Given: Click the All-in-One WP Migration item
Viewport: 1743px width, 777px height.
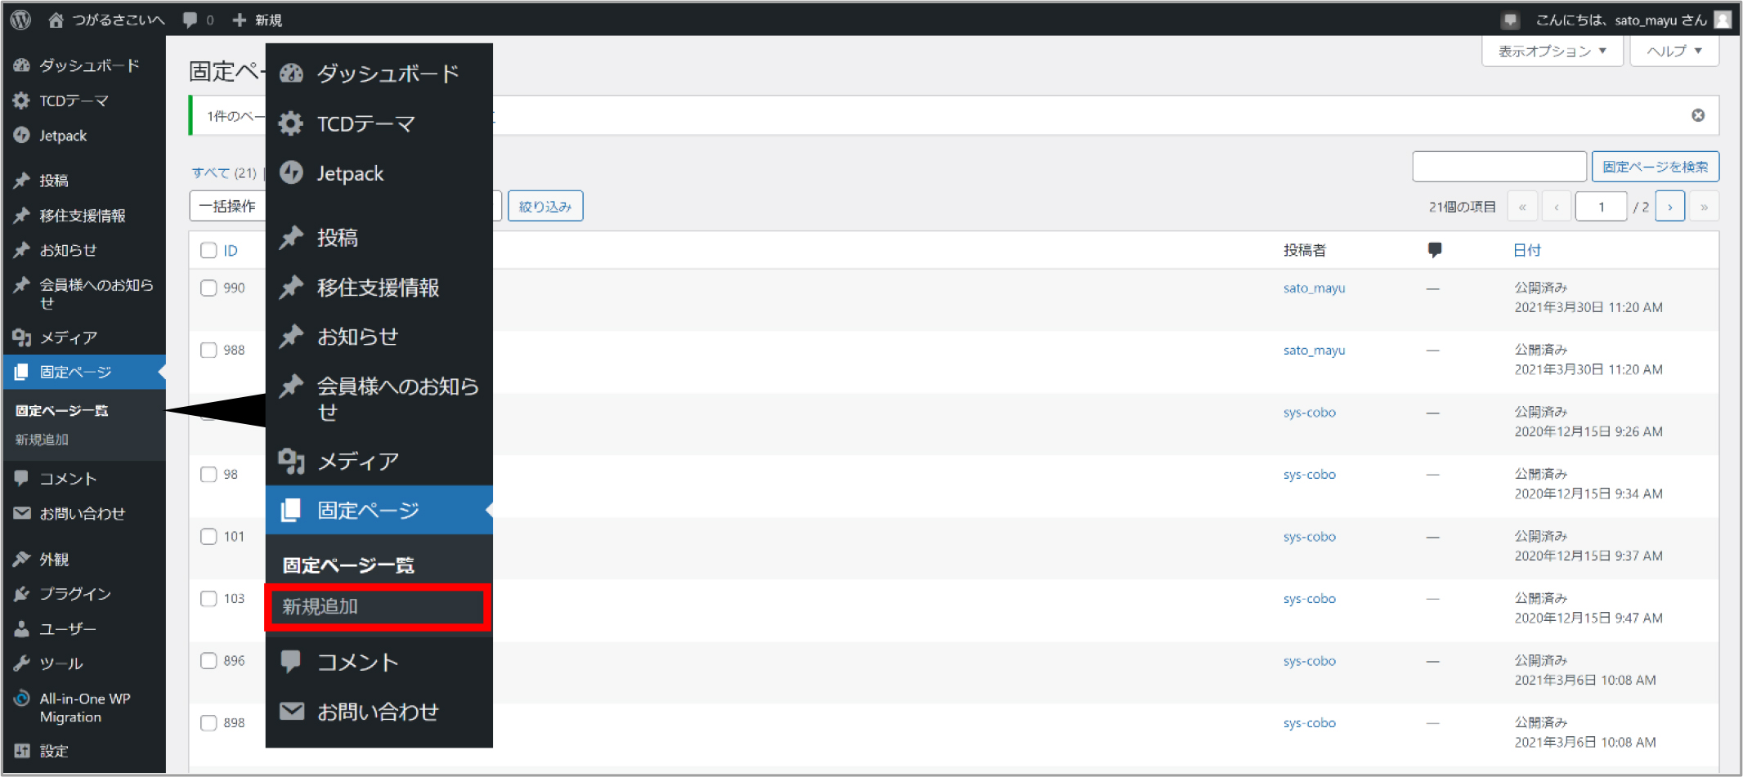Looking at the screenshot, I should pyautogui.click(x=84, y=708).
